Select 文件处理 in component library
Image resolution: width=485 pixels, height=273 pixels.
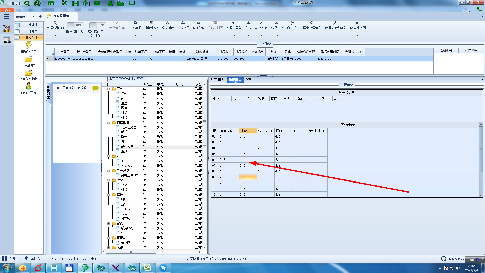point(29,25)
